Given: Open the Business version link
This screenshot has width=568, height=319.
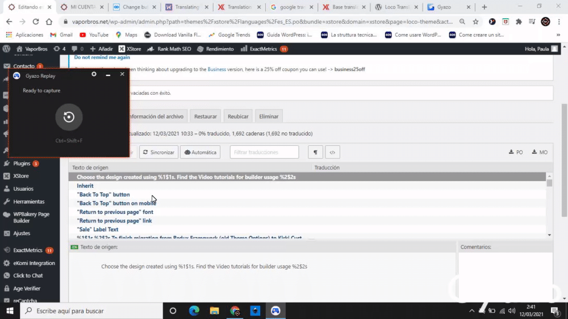Looking at the screenshot, I should [x=216, y=69].
